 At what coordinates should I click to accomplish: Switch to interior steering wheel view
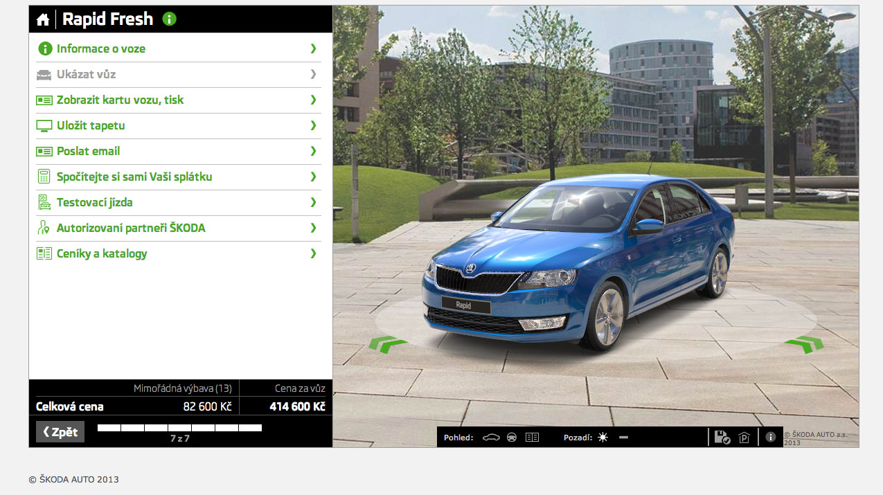pos(512,438)
